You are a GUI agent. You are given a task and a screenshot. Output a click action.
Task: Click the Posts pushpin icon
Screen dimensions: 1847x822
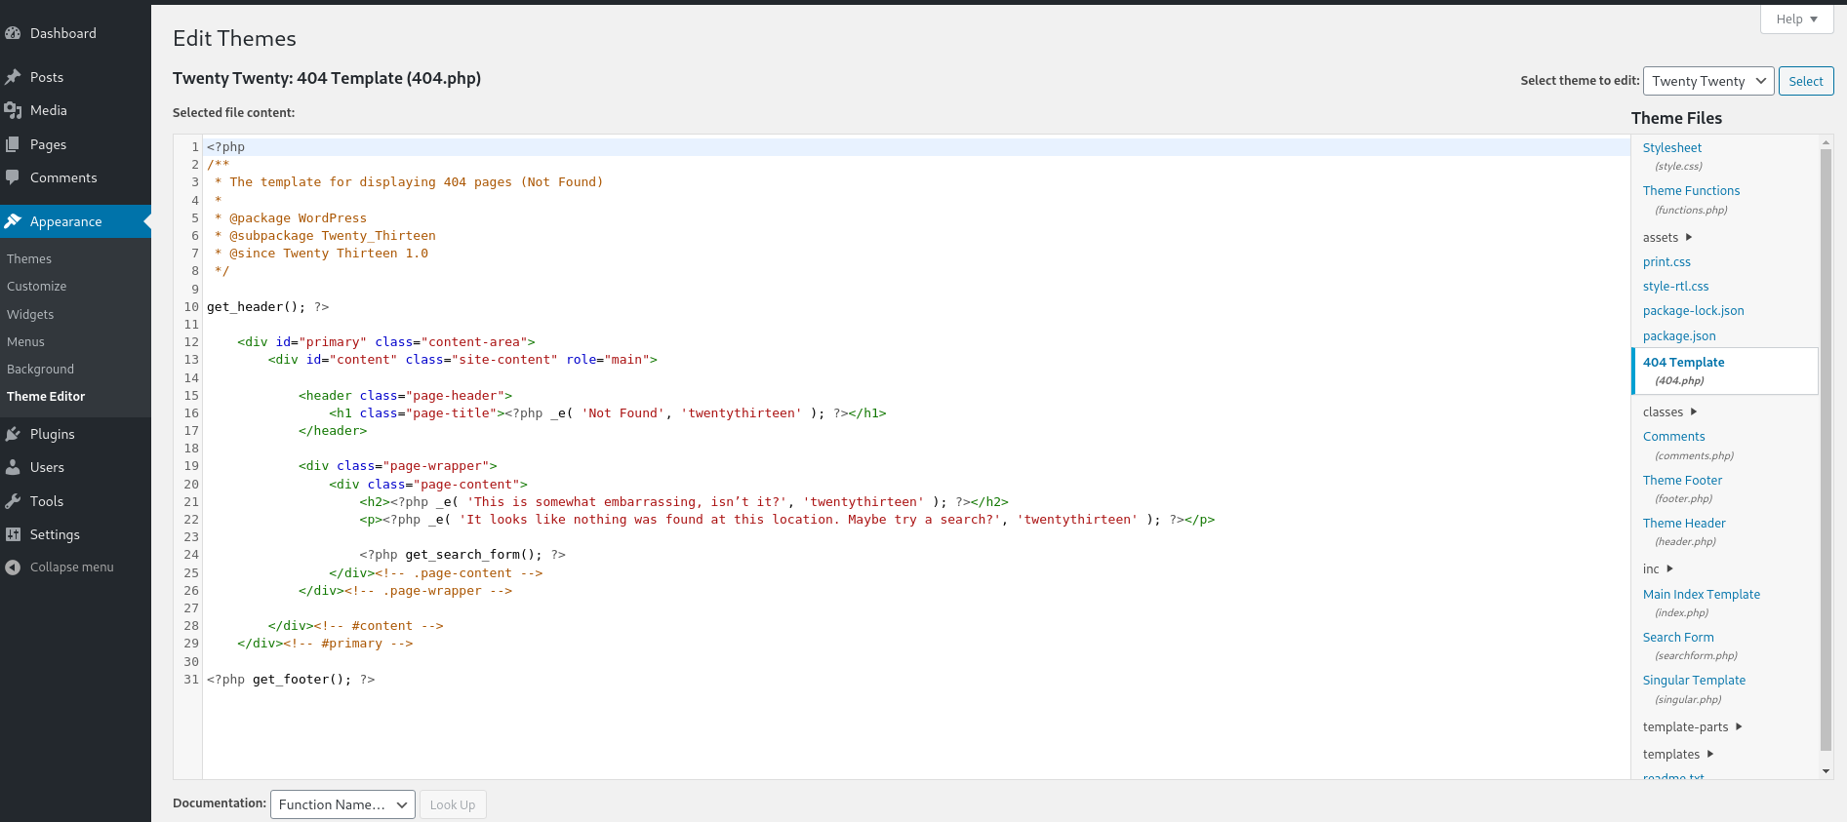13,77
